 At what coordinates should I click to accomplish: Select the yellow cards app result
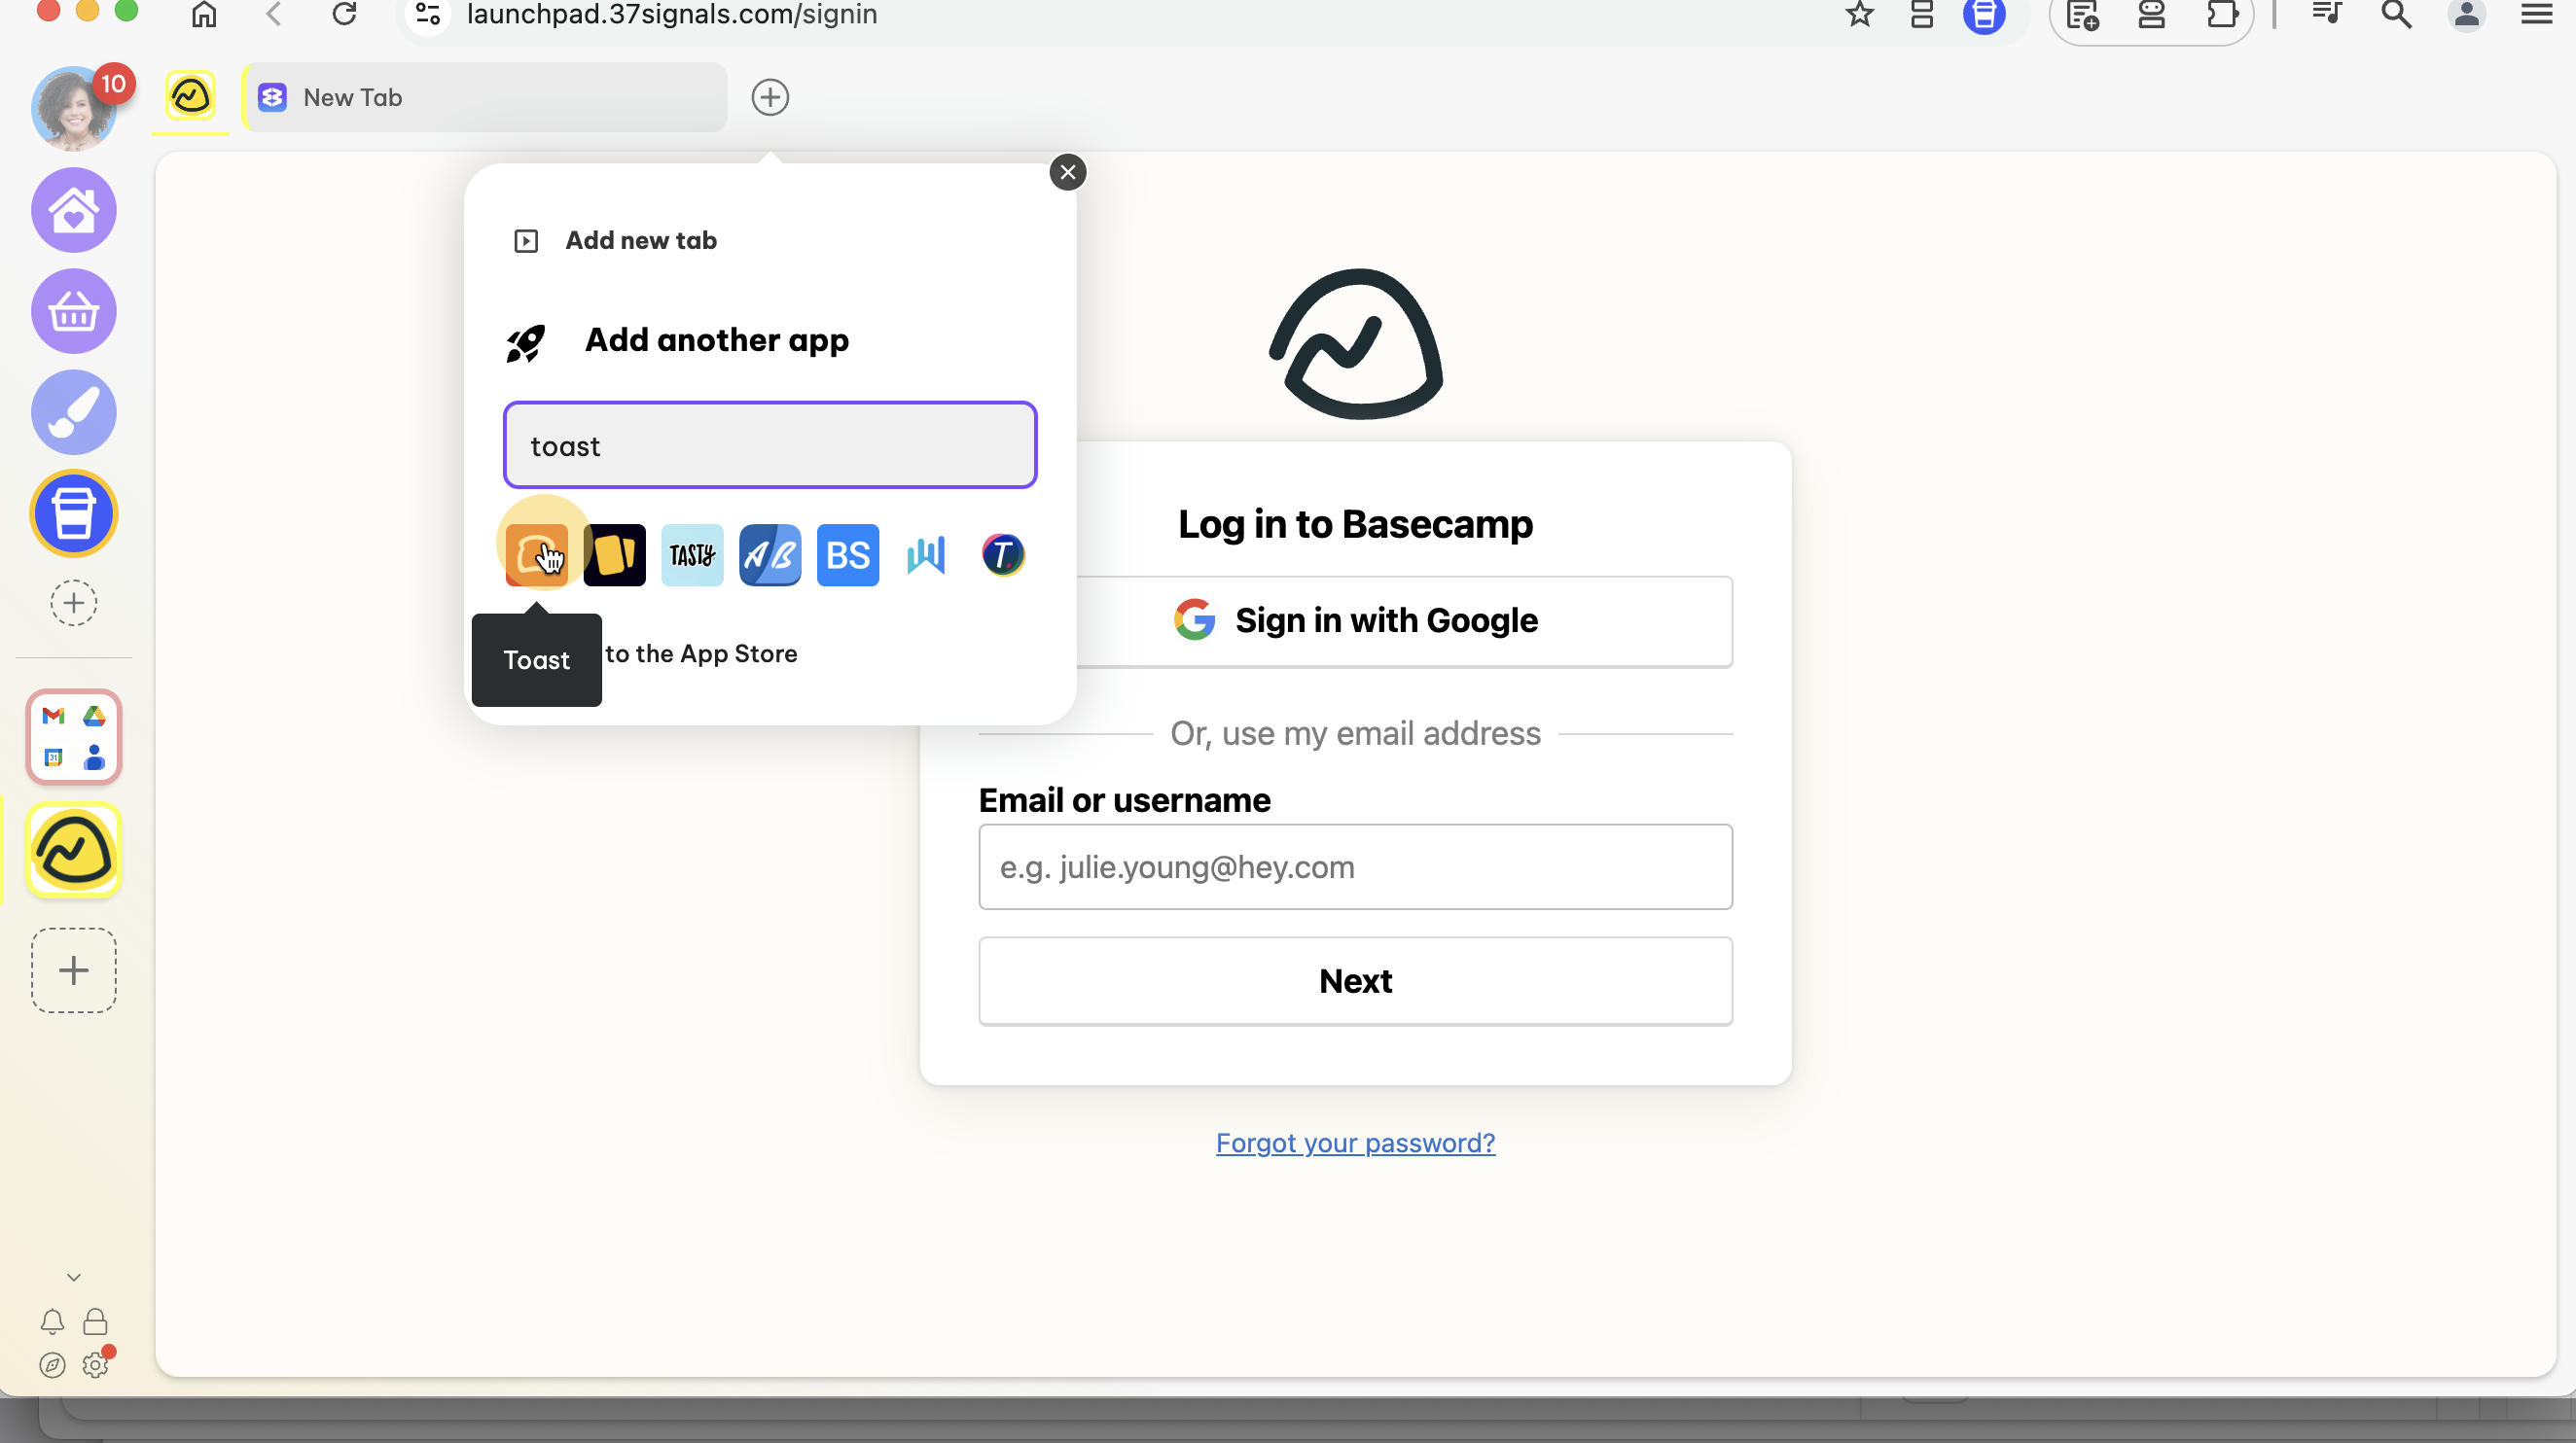coord(615,554)
